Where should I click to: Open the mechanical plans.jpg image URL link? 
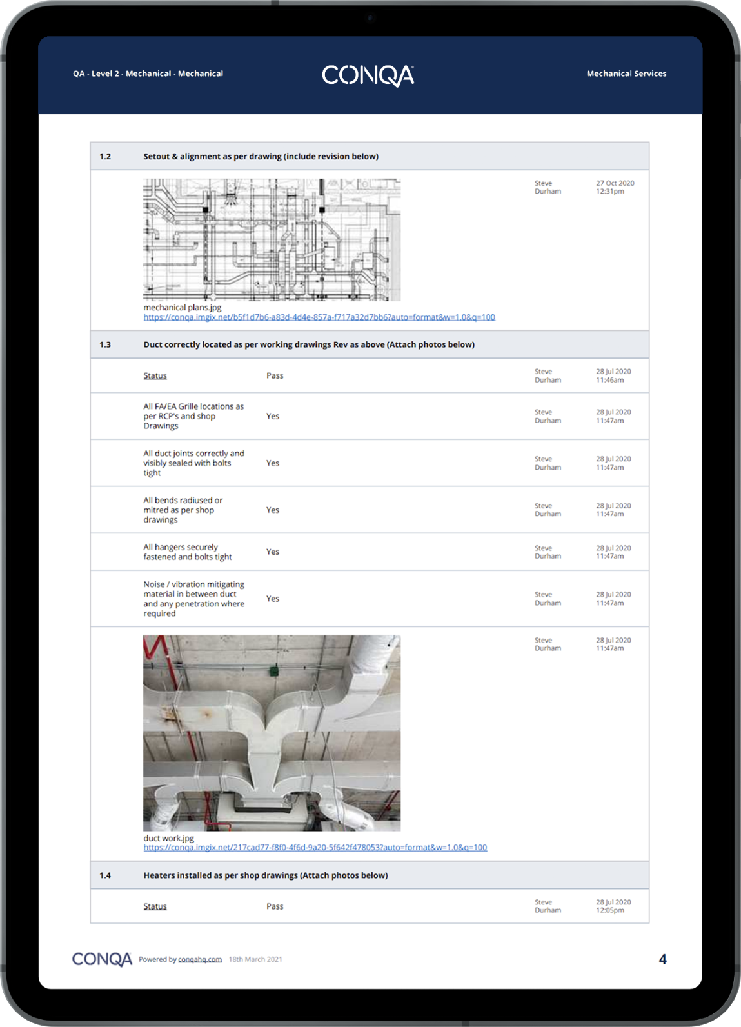[319, 317]
